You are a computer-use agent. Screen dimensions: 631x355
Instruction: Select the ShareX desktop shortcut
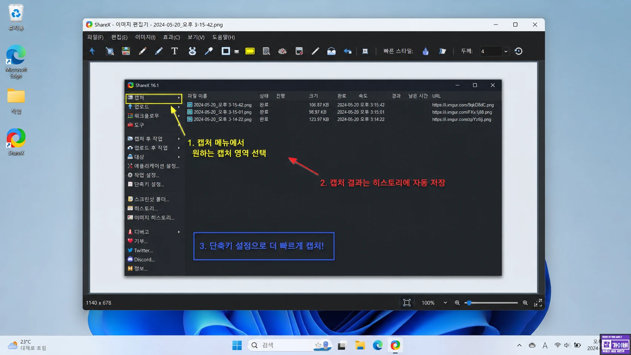point(16,142)
